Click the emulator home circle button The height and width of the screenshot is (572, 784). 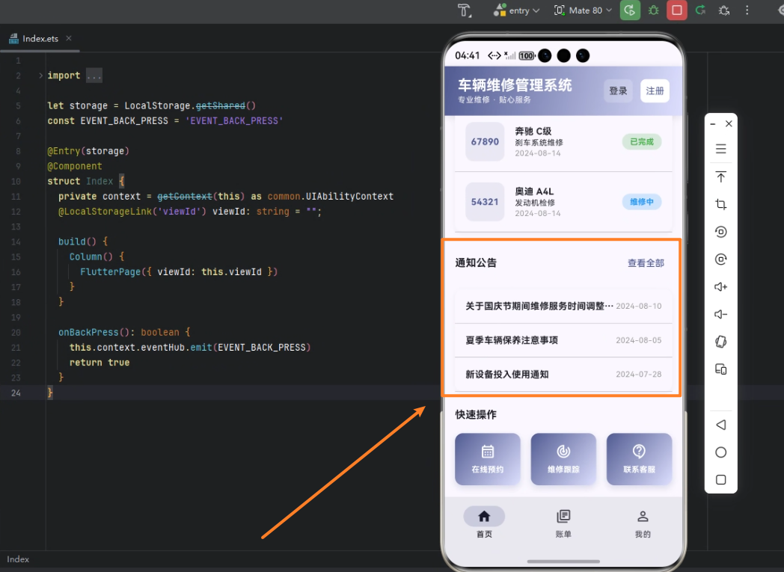720,452
